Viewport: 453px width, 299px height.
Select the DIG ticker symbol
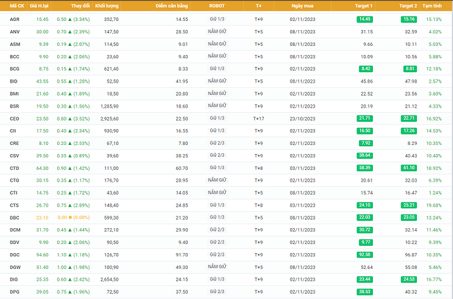pyautogui.click(x=14, y=279)
